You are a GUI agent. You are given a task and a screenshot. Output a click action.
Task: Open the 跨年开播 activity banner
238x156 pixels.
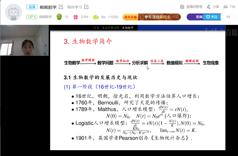coord(151,17)
